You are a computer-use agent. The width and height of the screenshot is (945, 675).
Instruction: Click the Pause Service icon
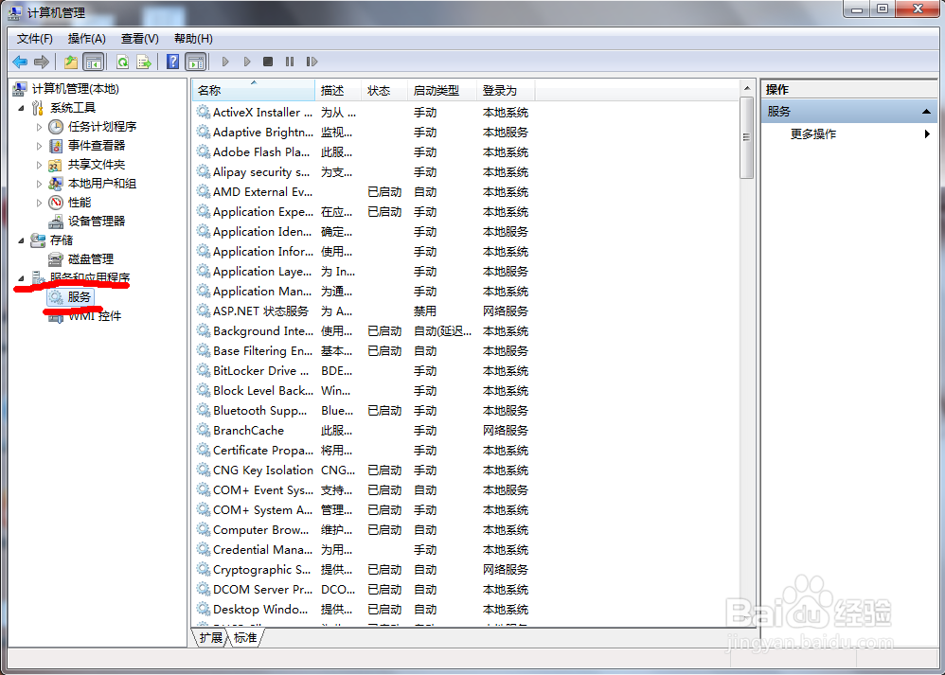pos(290,61)
